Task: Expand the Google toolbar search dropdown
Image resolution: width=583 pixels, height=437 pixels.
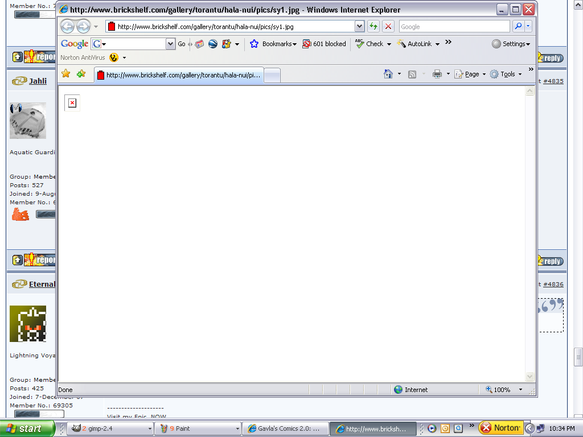Action: [x=170, y=44]
